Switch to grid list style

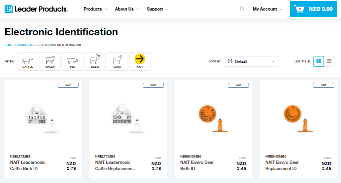319,61
